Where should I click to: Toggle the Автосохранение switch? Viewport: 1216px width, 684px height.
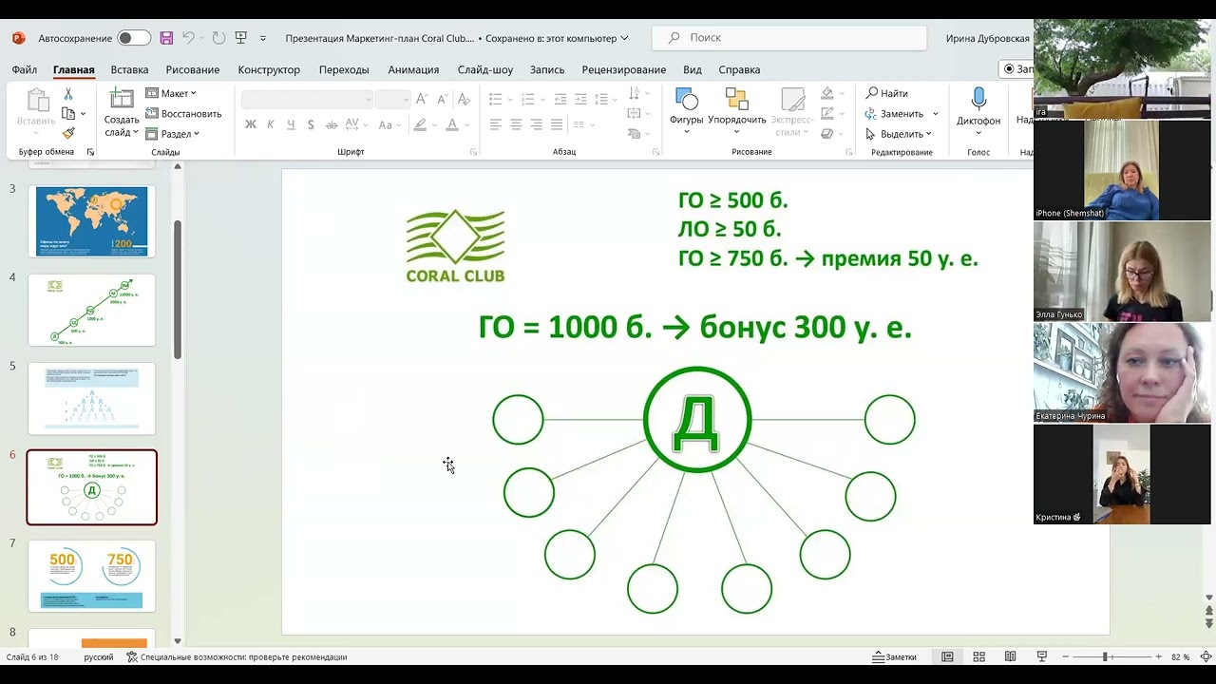134,38
